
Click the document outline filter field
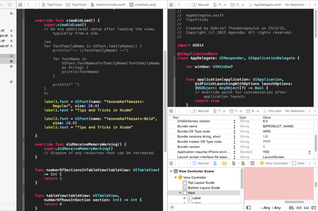pyautogui.click(x=206, y=207)
